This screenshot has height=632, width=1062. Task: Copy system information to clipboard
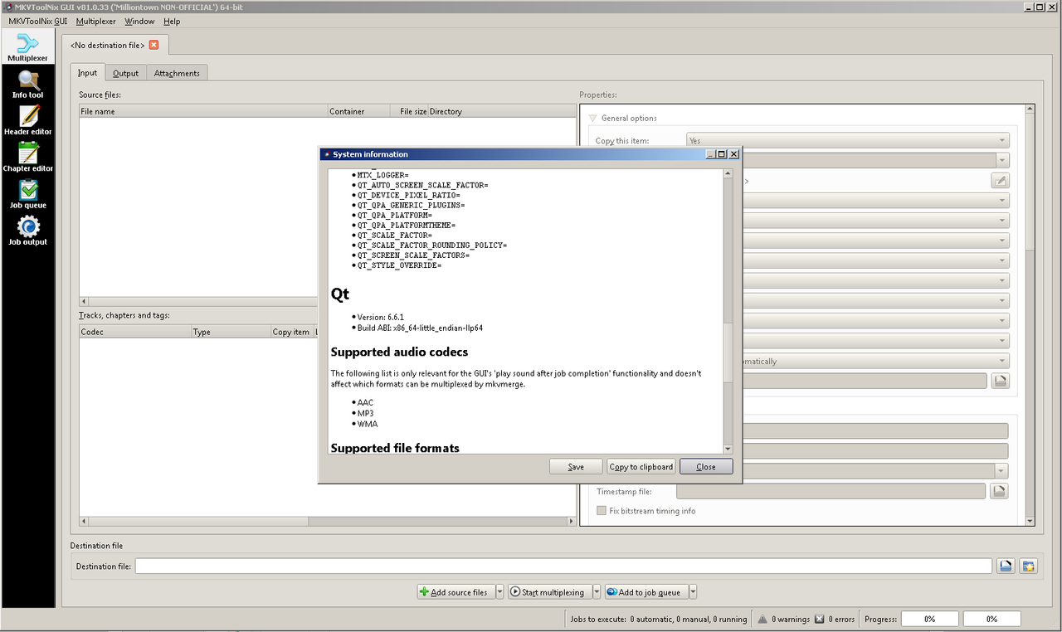point(641,467)
